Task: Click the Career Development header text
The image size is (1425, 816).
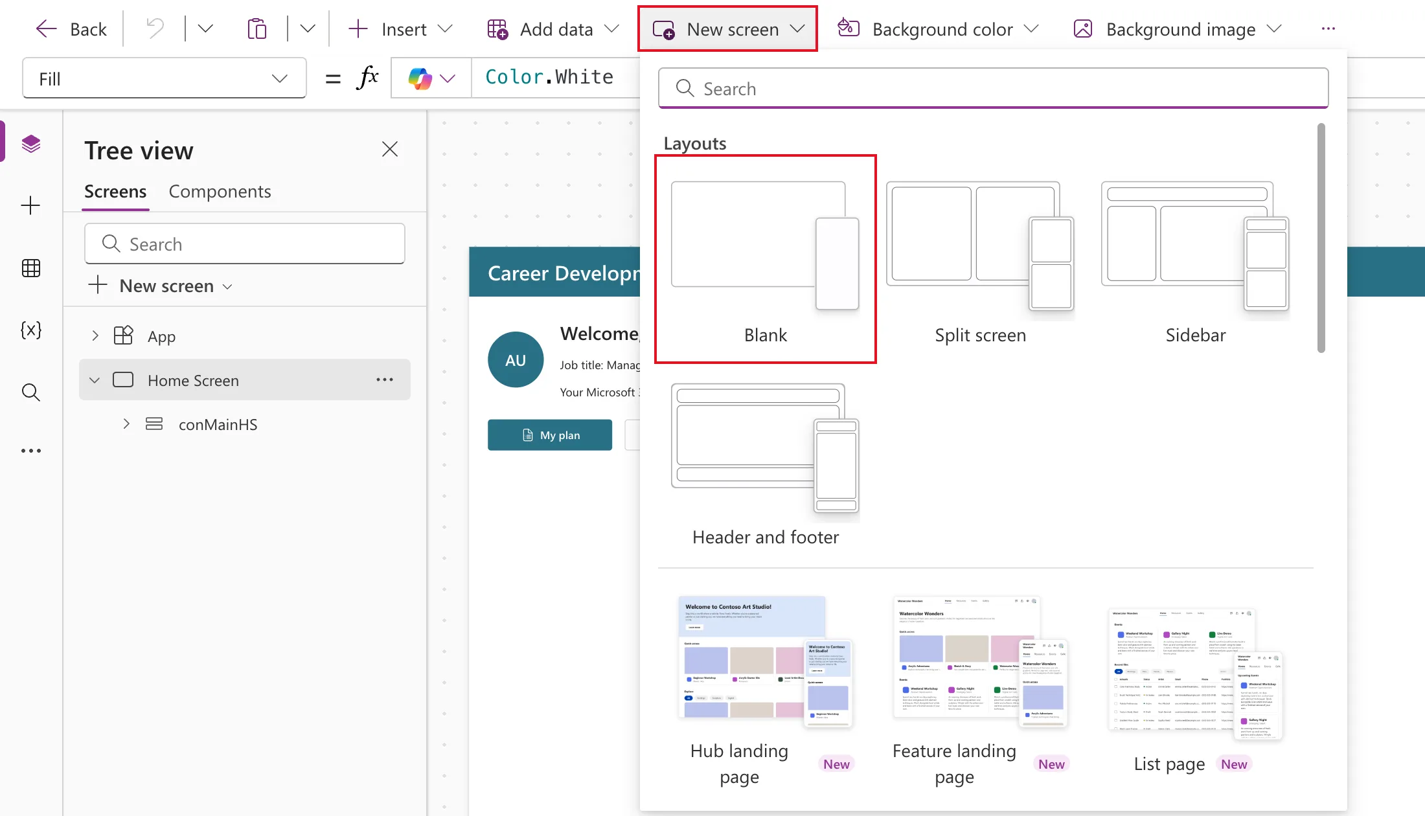Action: pos(564,273)
